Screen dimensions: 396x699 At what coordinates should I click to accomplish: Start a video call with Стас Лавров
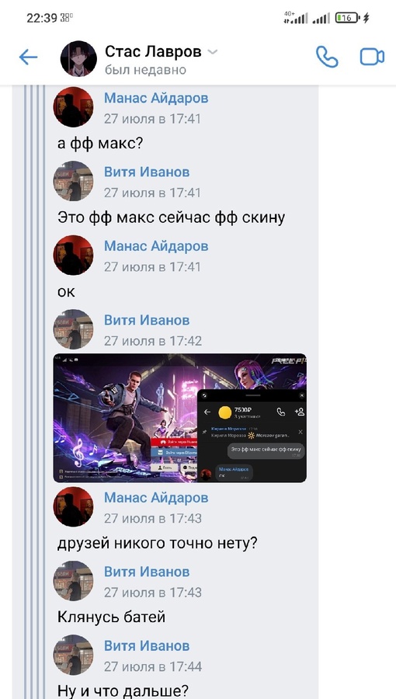[x=372, y=57]
